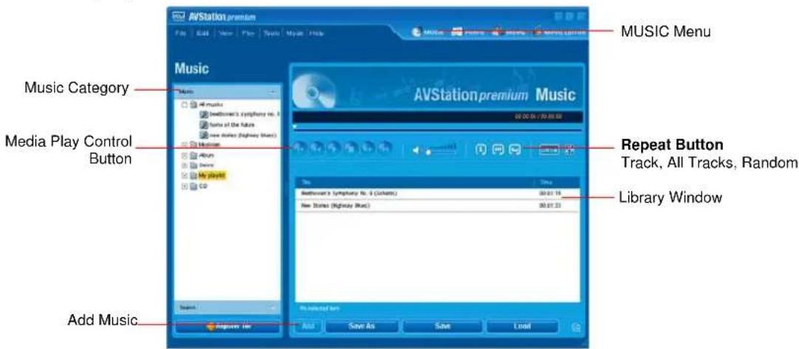Viewport: 799px width, 349px height.
Task: Open the Tools menu
Action: (x=272, y=33)
